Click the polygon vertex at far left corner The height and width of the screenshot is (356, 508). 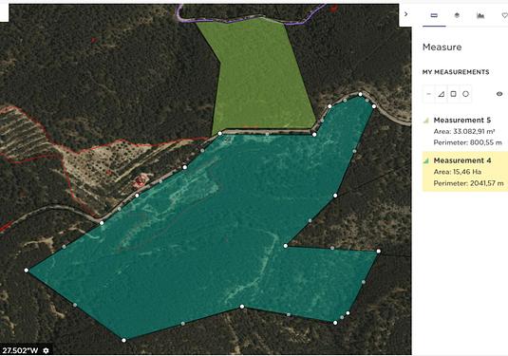tap(27, 271)
